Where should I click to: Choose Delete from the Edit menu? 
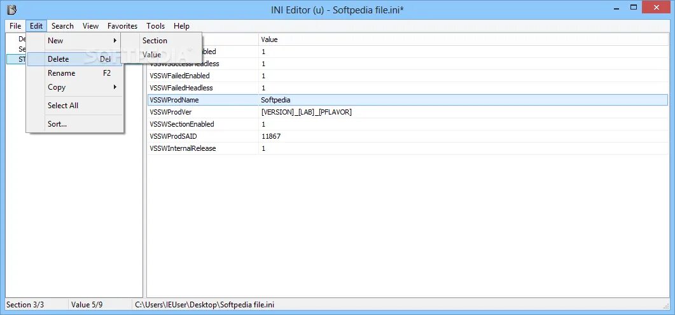[x=75, y=59]
